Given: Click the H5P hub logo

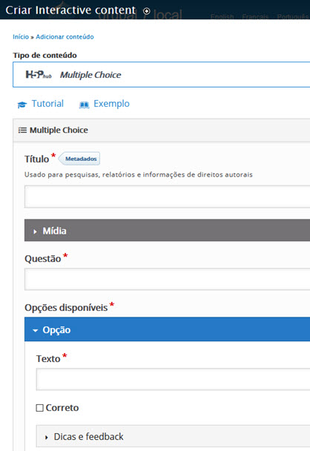Looking at the screenshot, I should coord(39,75).
